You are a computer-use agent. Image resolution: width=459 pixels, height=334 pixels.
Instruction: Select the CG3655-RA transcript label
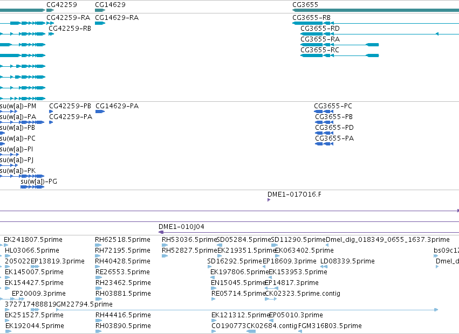pyautogui.click(x=320, y=39)
